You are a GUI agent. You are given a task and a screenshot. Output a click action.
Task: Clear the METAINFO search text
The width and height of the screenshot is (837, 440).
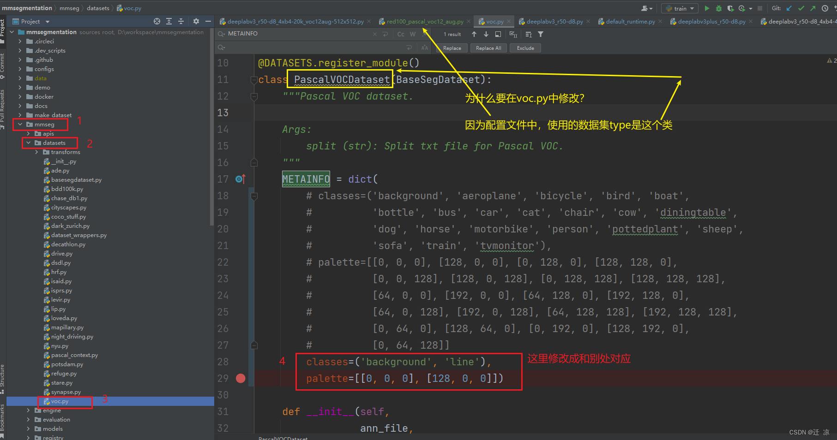point(375,34)
